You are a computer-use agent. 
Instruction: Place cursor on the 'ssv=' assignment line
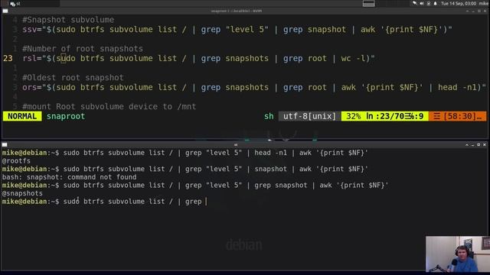(237, 30)
